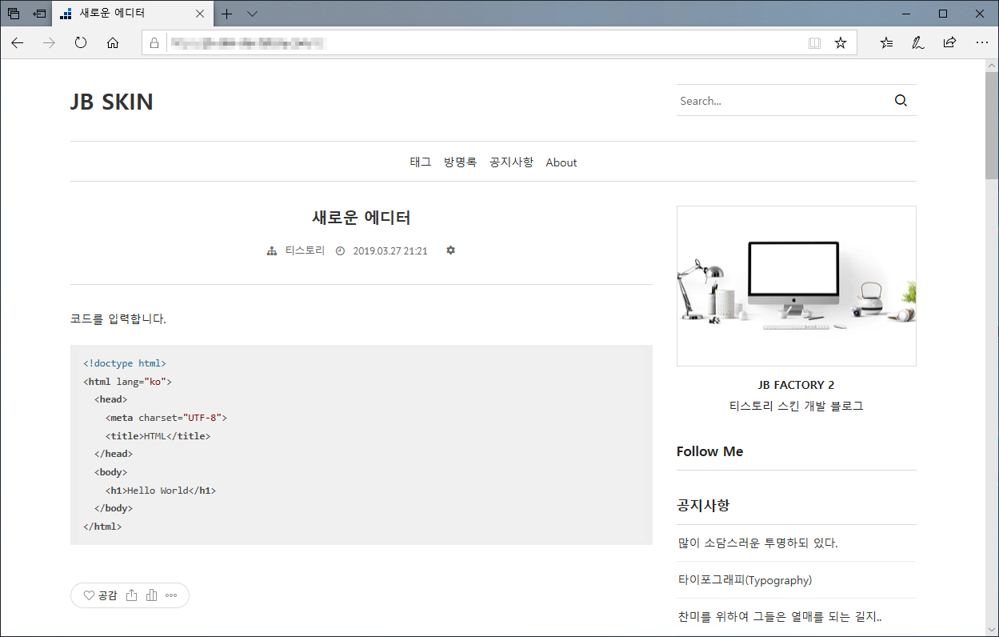Open notice 타이포그래피(Typography)

745,580
